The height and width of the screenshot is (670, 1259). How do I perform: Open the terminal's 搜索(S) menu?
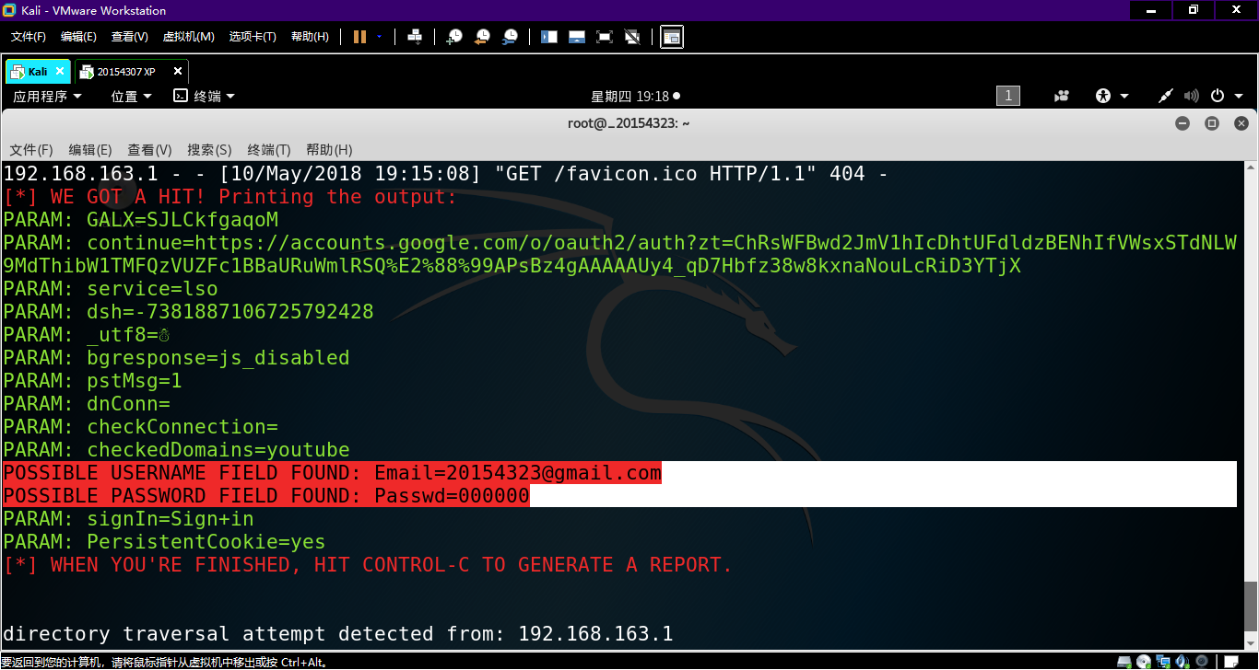(x=209, y=150)
